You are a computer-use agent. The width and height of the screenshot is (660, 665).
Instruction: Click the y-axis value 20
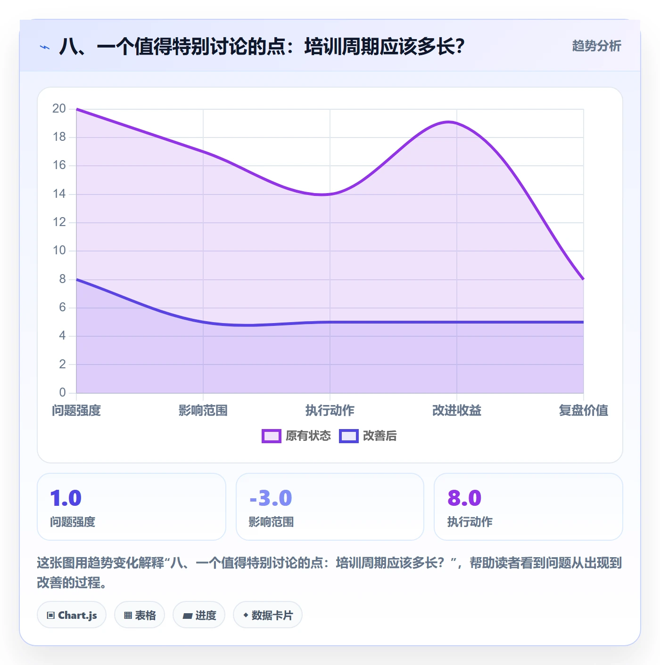coord(59,109)
